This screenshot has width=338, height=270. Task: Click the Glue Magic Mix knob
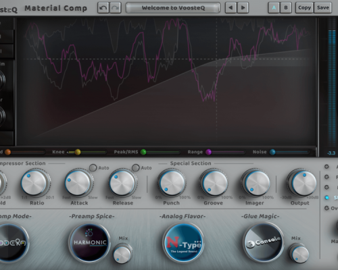click(299, 254)
